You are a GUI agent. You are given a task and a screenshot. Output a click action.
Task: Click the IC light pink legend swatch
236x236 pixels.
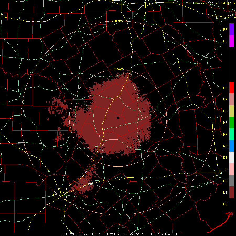pos(232,169)
